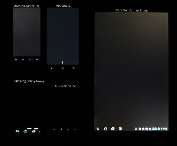Click the 'Asus Transformer Prime' label

[x=132, y=10]
